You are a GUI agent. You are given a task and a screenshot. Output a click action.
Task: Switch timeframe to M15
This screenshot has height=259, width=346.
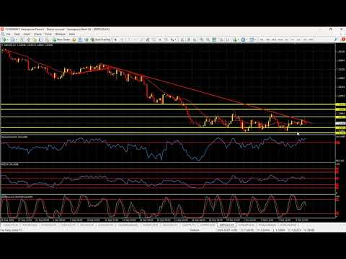tap(274, 40)
